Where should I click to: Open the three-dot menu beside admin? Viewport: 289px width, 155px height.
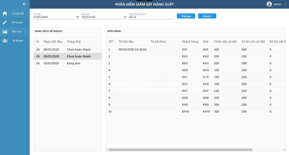[285, 4]
